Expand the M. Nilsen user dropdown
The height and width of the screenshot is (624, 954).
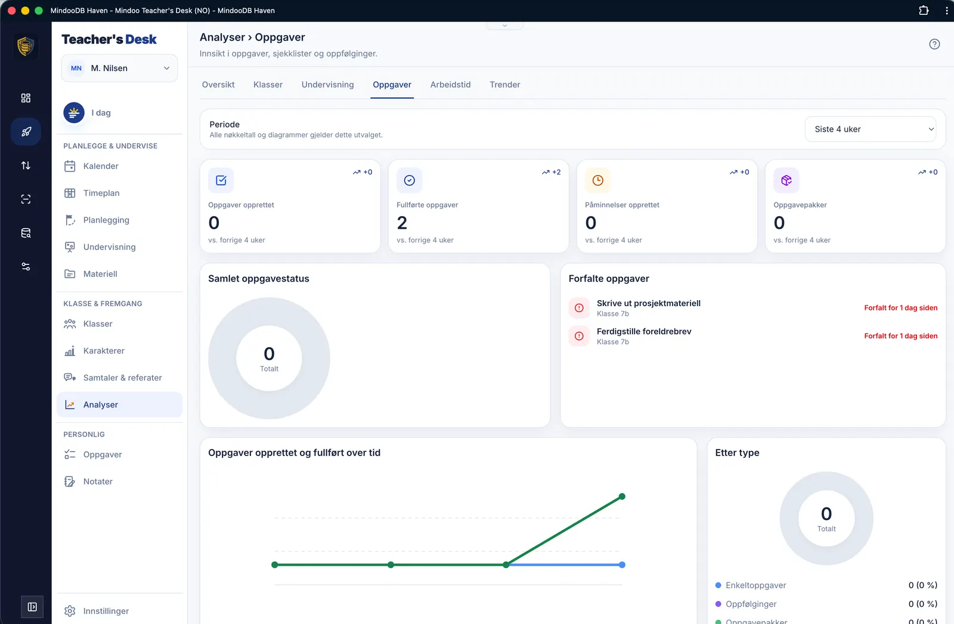[x=119, y=68]
